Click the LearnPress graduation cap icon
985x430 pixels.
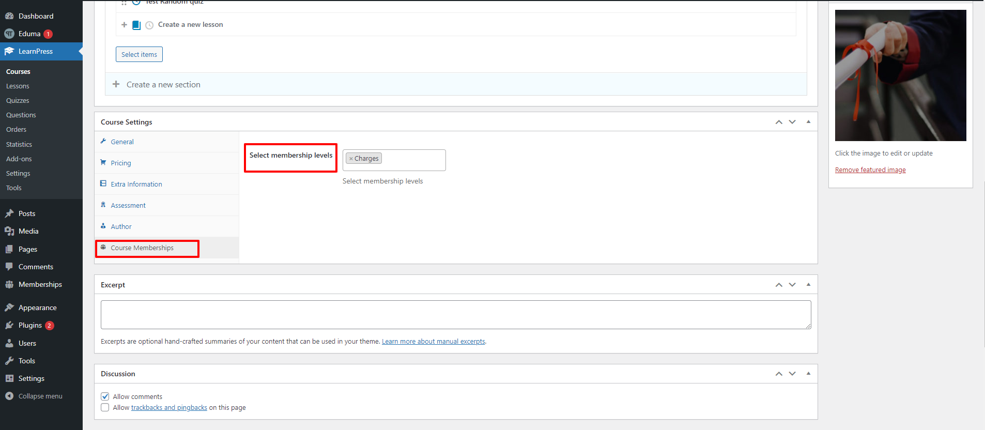9,51
